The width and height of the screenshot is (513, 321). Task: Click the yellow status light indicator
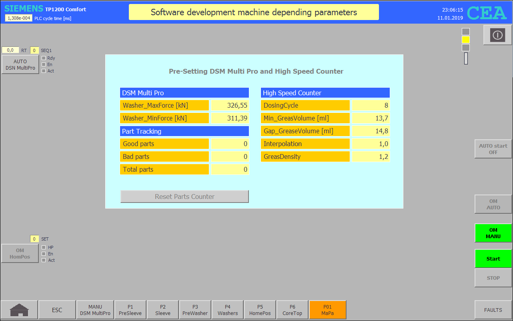click(x=466, y=40)
